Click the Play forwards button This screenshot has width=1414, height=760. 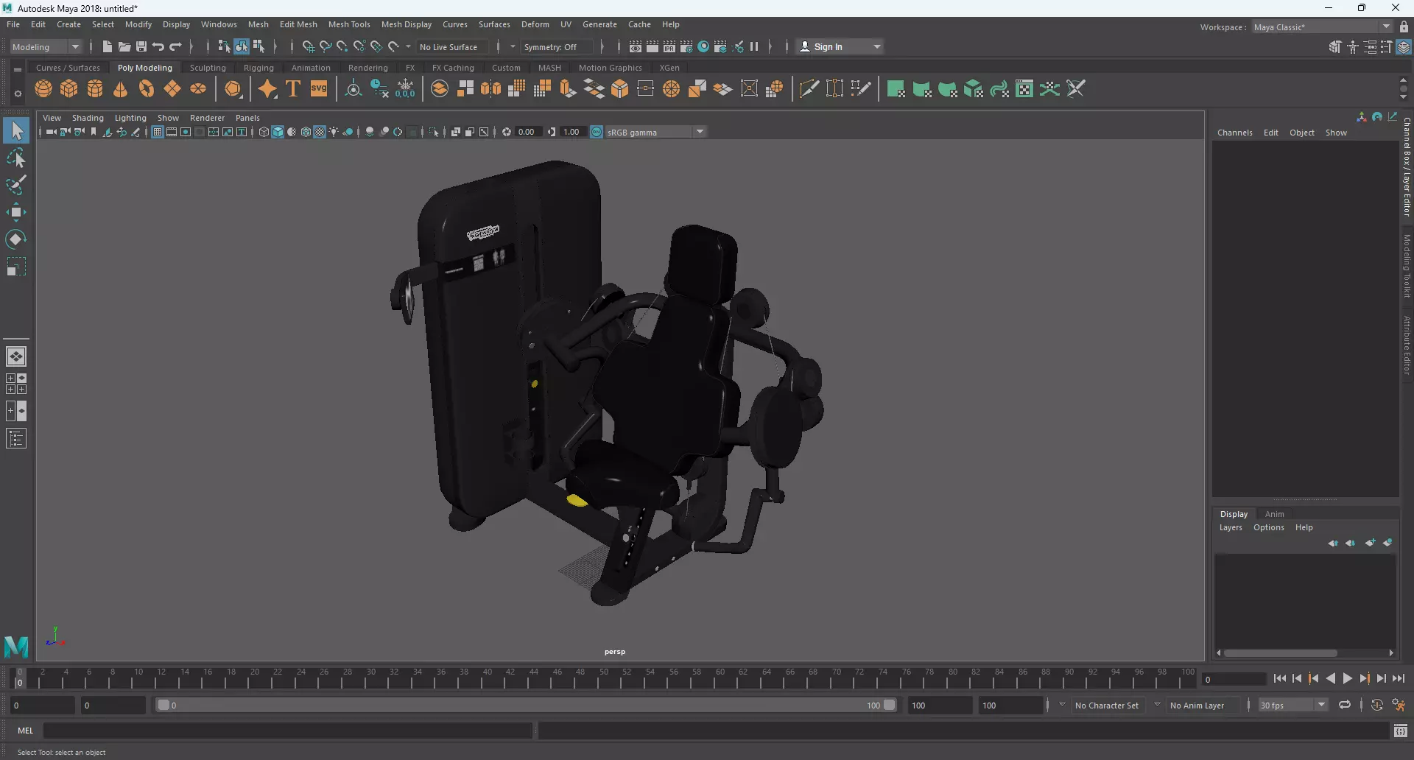1348,679
